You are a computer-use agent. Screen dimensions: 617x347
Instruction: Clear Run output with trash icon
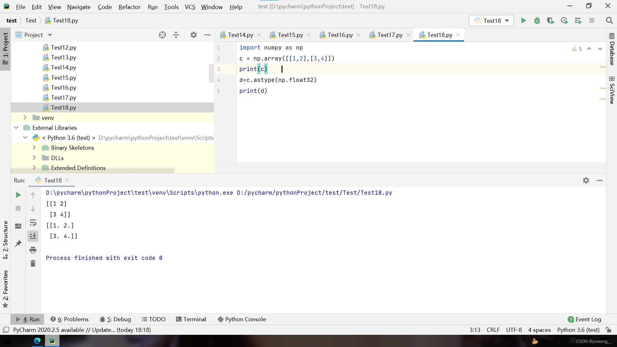point(33,263)
